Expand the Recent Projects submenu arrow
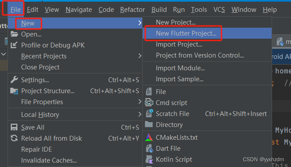The width and height of the screenshot is (291, 167). 140,56
